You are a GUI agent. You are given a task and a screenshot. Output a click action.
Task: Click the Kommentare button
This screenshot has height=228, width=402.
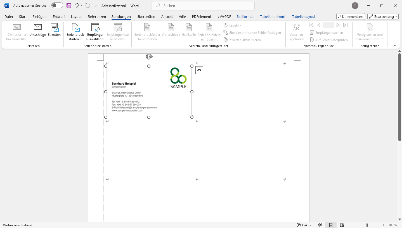pos(351,17)
